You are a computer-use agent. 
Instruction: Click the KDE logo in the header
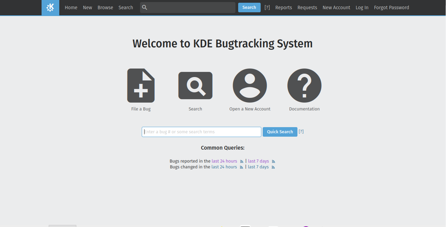point(50,7)
